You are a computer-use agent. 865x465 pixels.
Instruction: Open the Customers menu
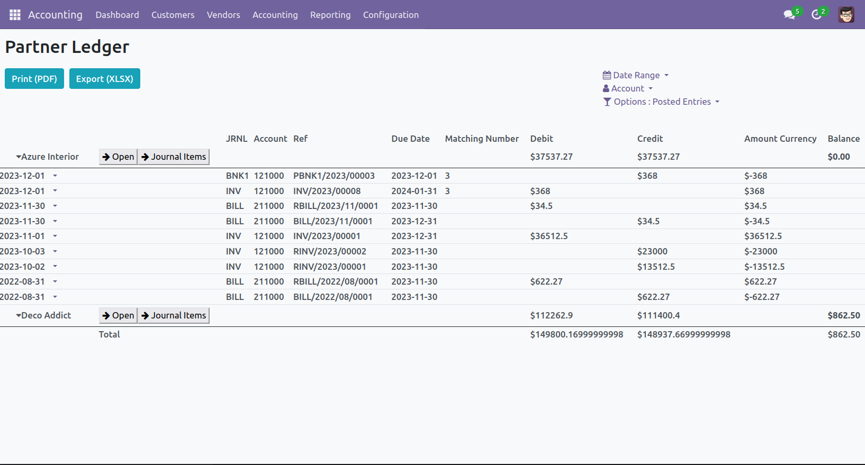(x=173, y=15)
